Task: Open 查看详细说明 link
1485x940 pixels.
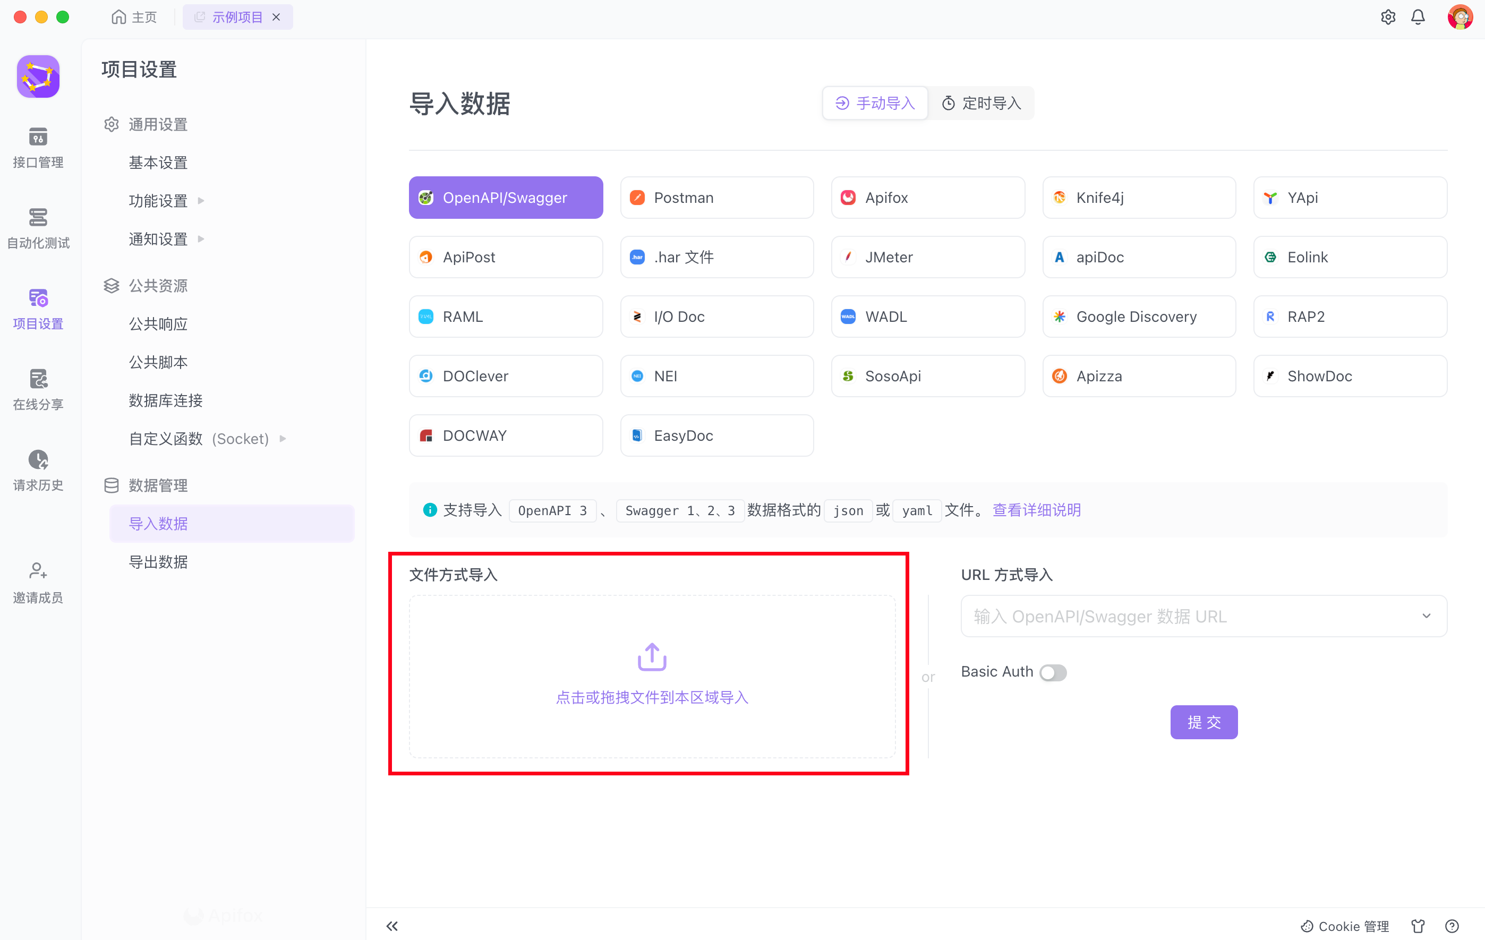Action: tap(1036, 510)
